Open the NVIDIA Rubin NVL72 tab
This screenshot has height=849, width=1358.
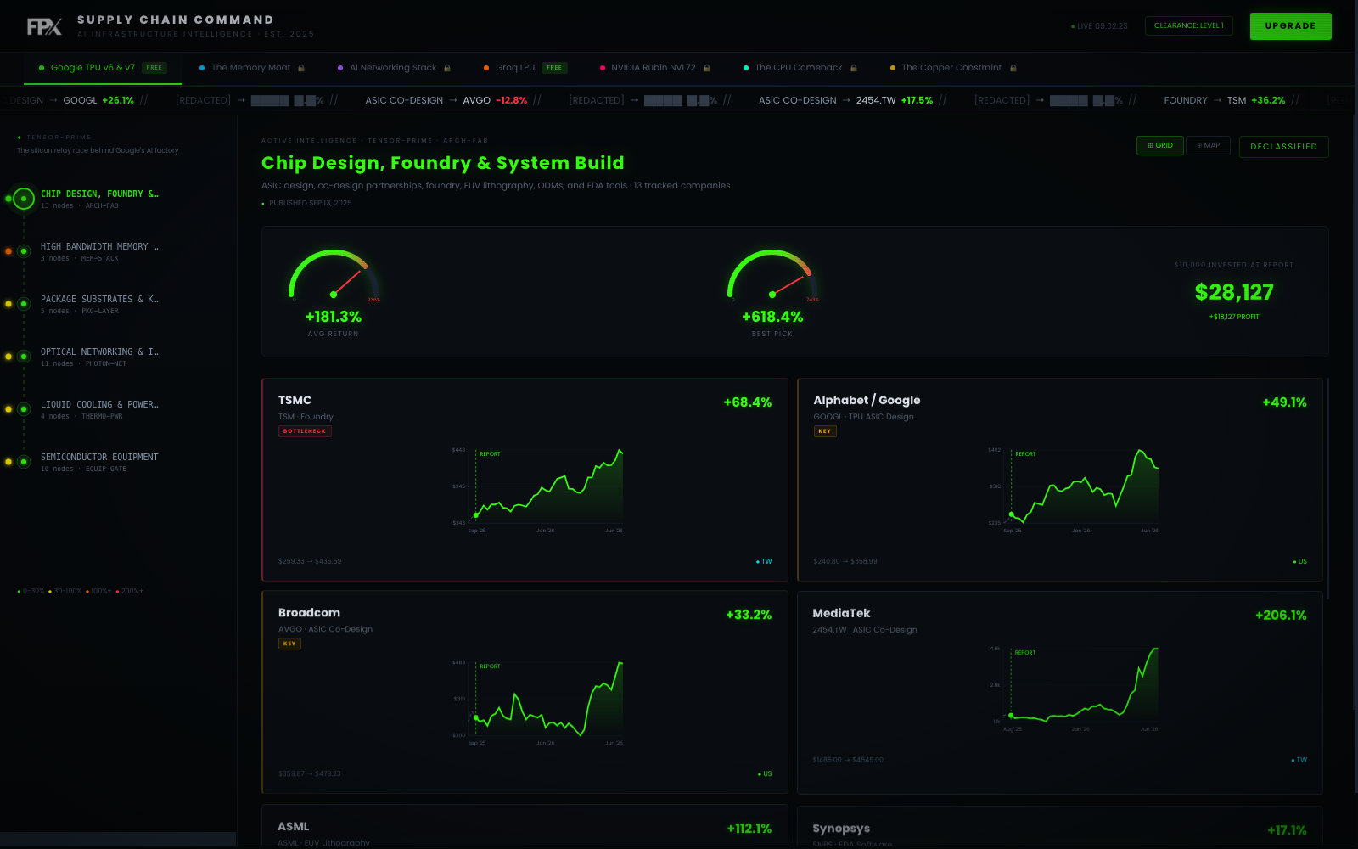(x=654, y=68)
